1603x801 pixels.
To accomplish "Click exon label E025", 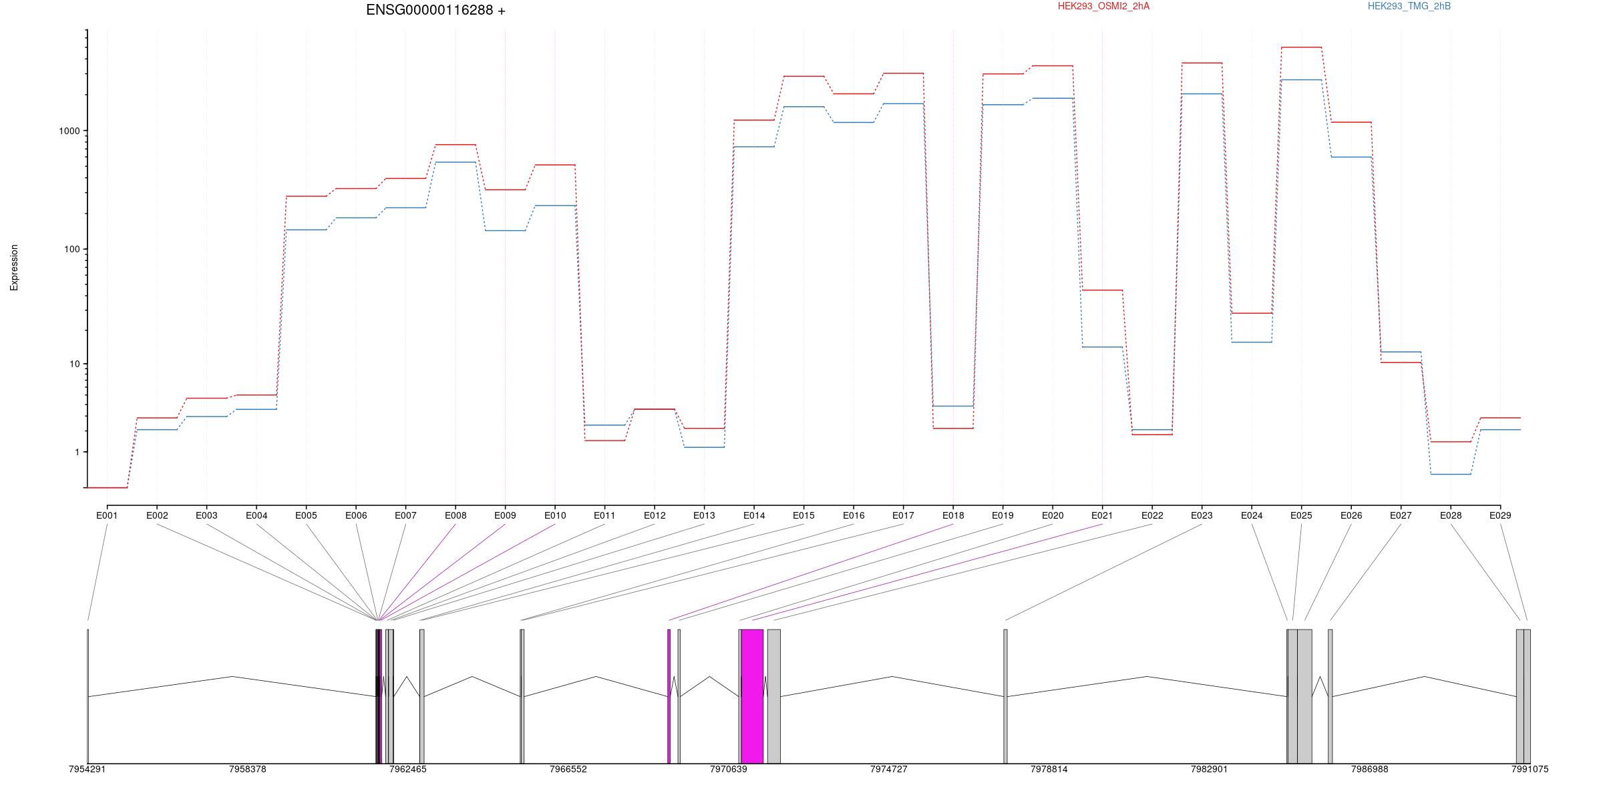I will click(1301, 515).
